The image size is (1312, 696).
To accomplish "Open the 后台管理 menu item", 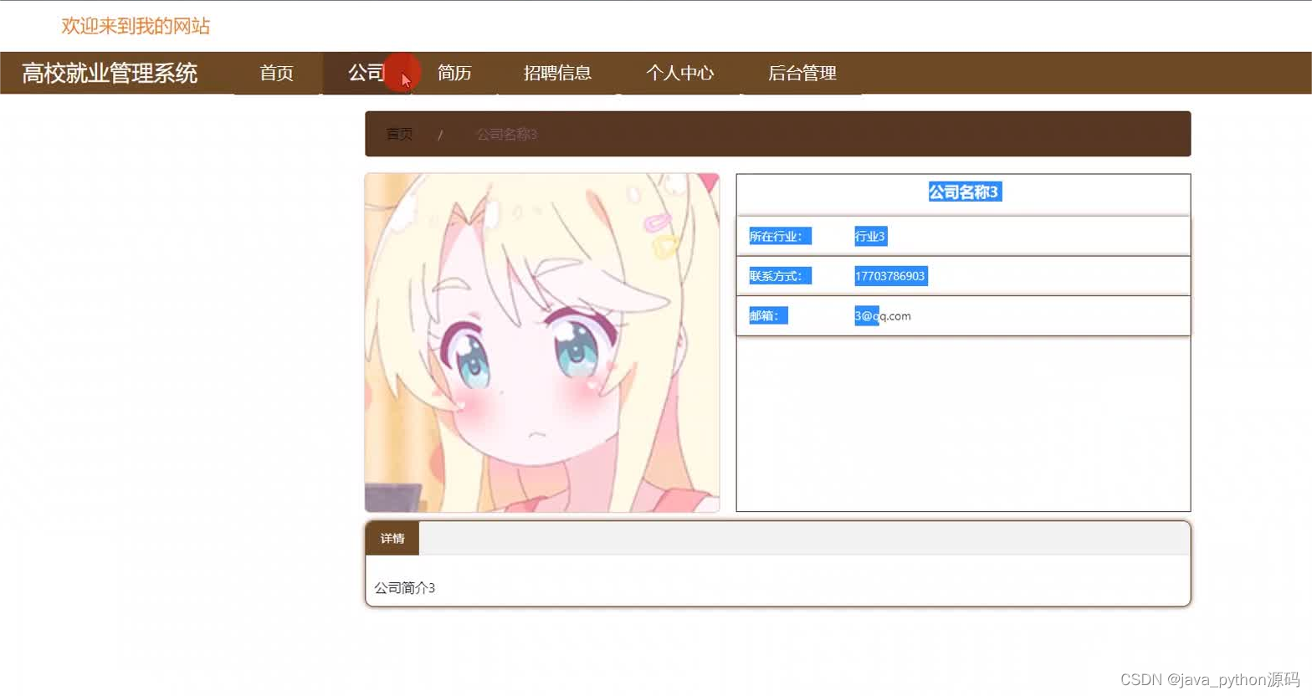I will click(802, 73).
